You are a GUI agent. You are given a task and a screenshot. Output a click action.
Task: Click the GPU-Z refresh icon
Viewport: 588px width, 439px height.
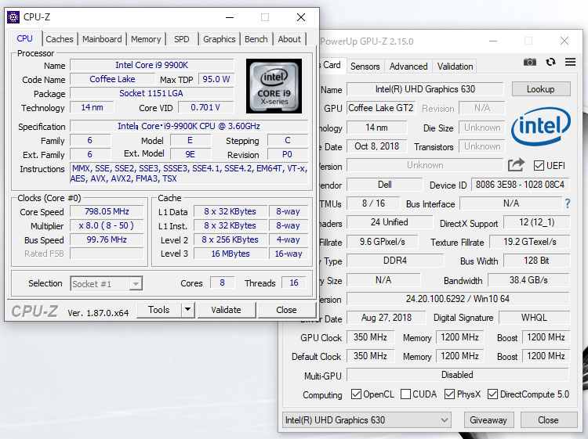[550, 62]
